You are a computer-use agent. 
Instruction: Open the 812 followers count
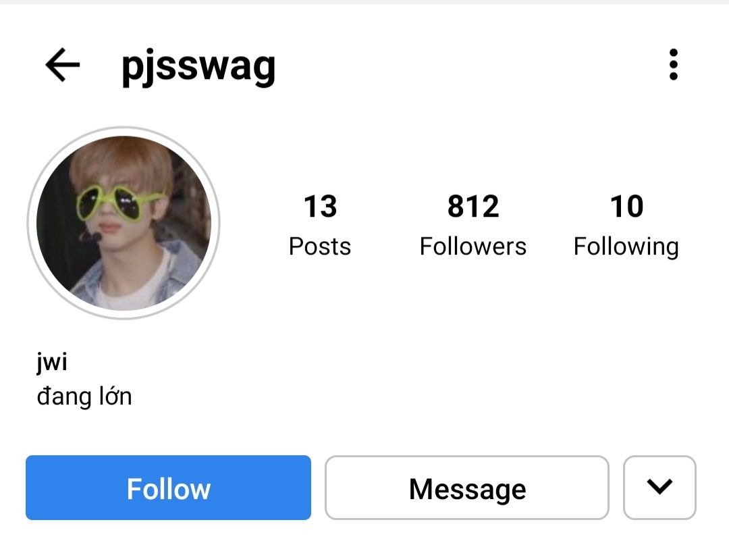click(473, 207)
